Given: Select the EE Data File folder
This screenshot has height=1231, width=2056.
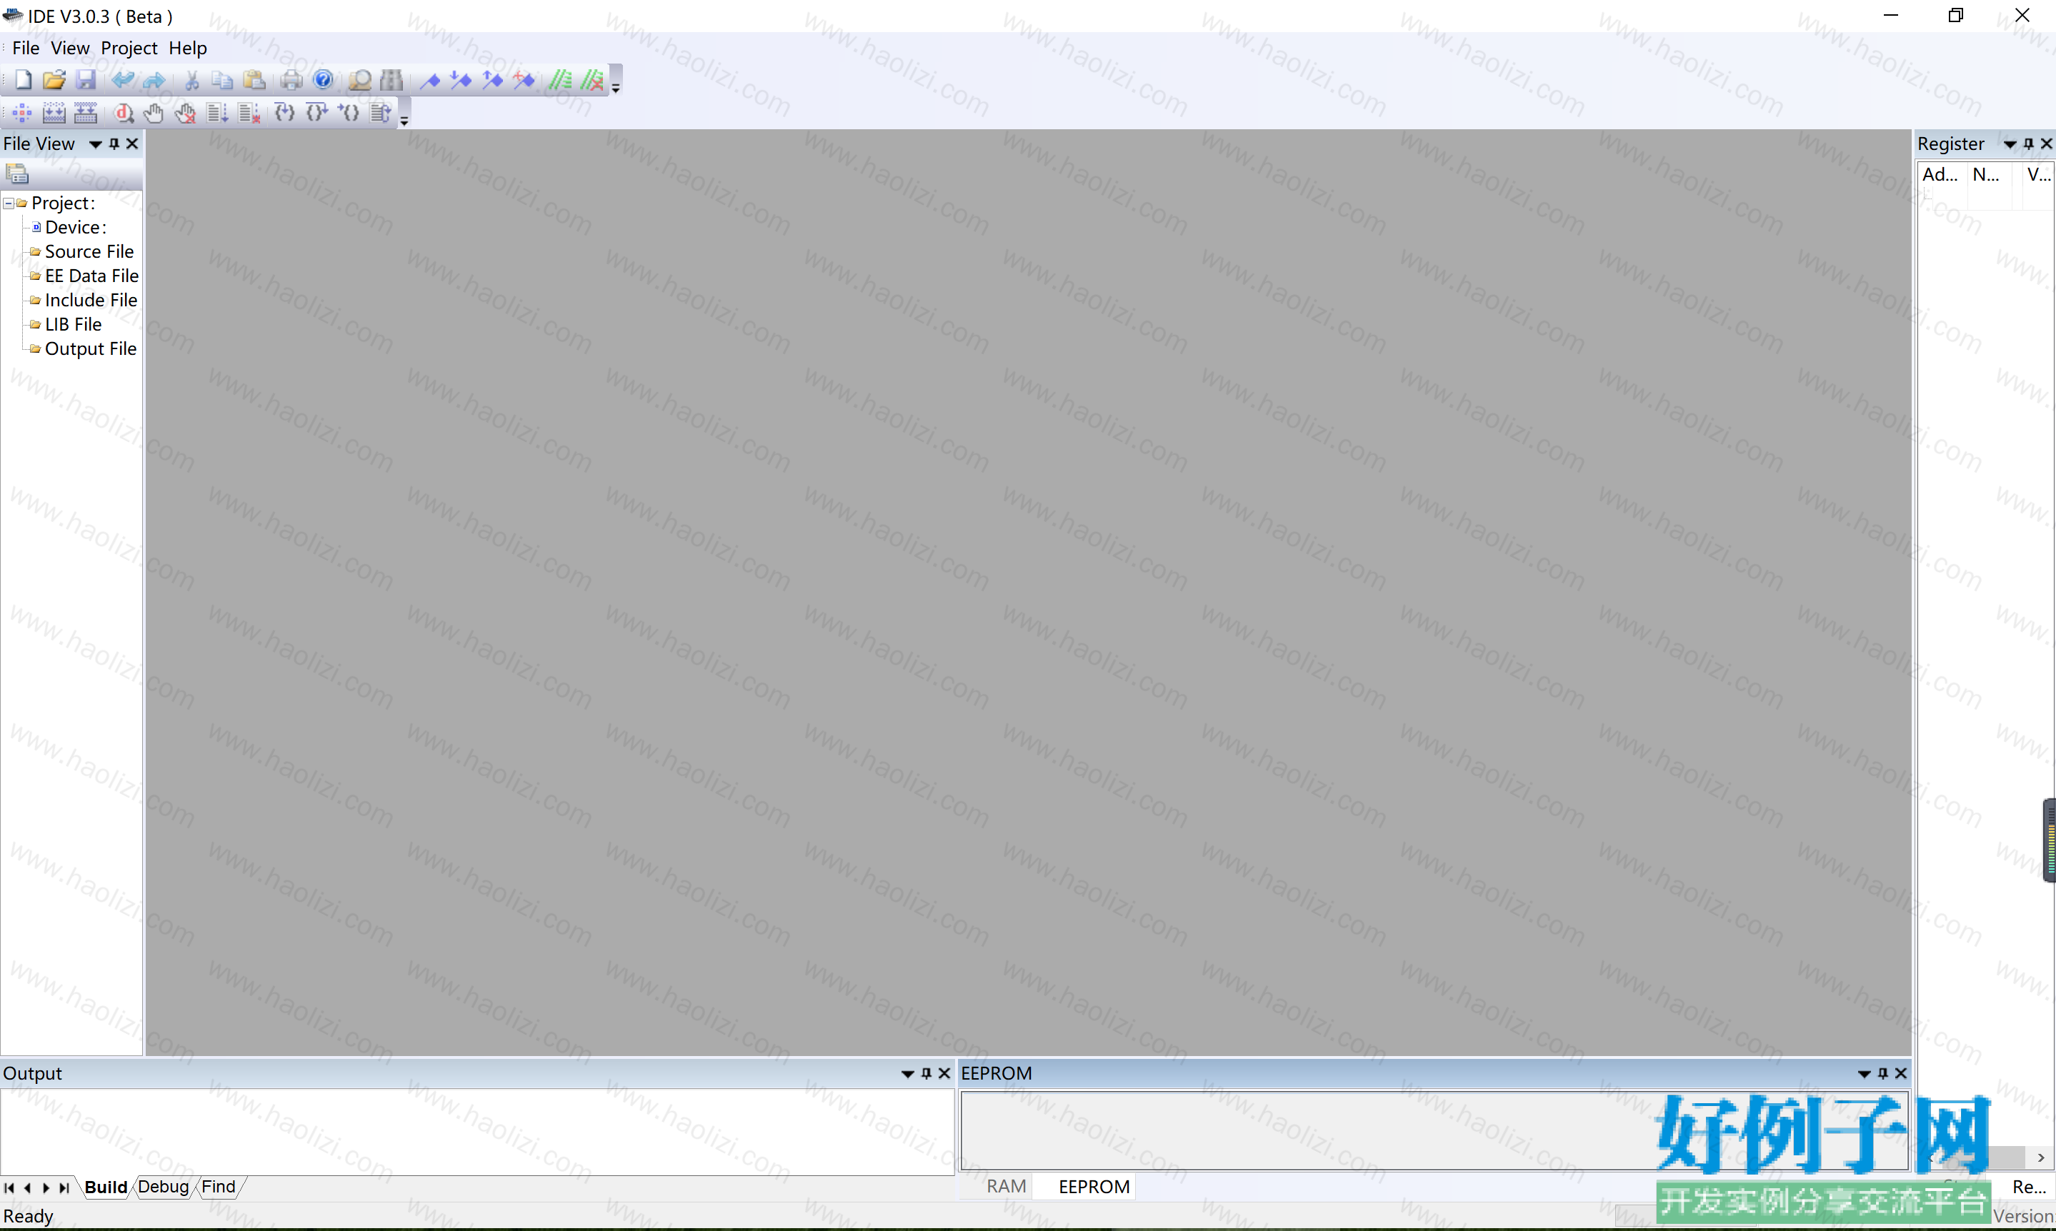Looking at the screenshot, I should [x=91, y=276].
